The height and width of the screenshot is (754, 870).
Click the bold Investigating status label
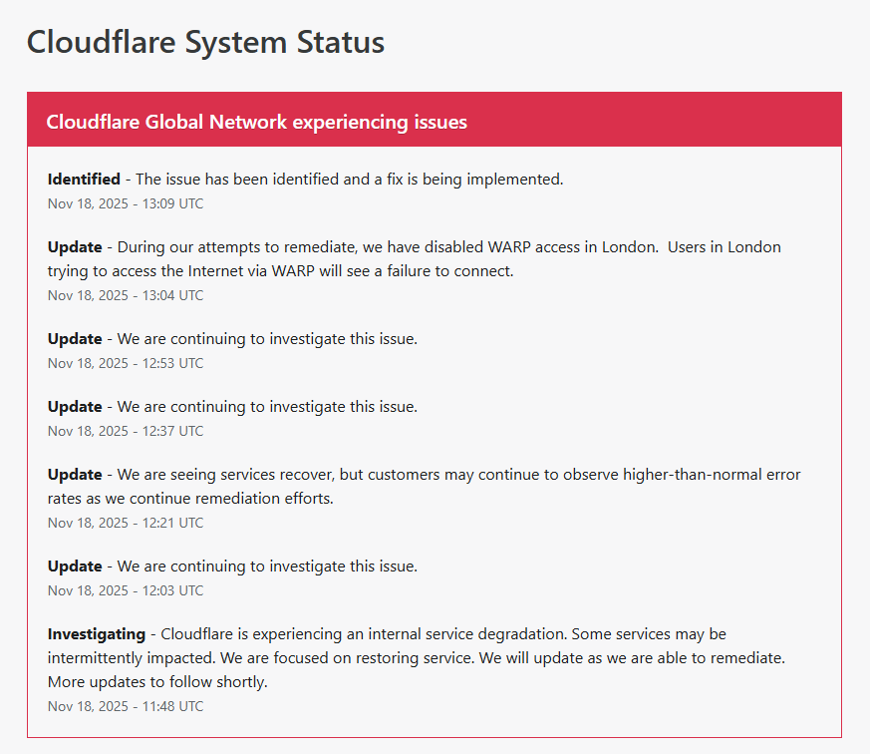97,634
